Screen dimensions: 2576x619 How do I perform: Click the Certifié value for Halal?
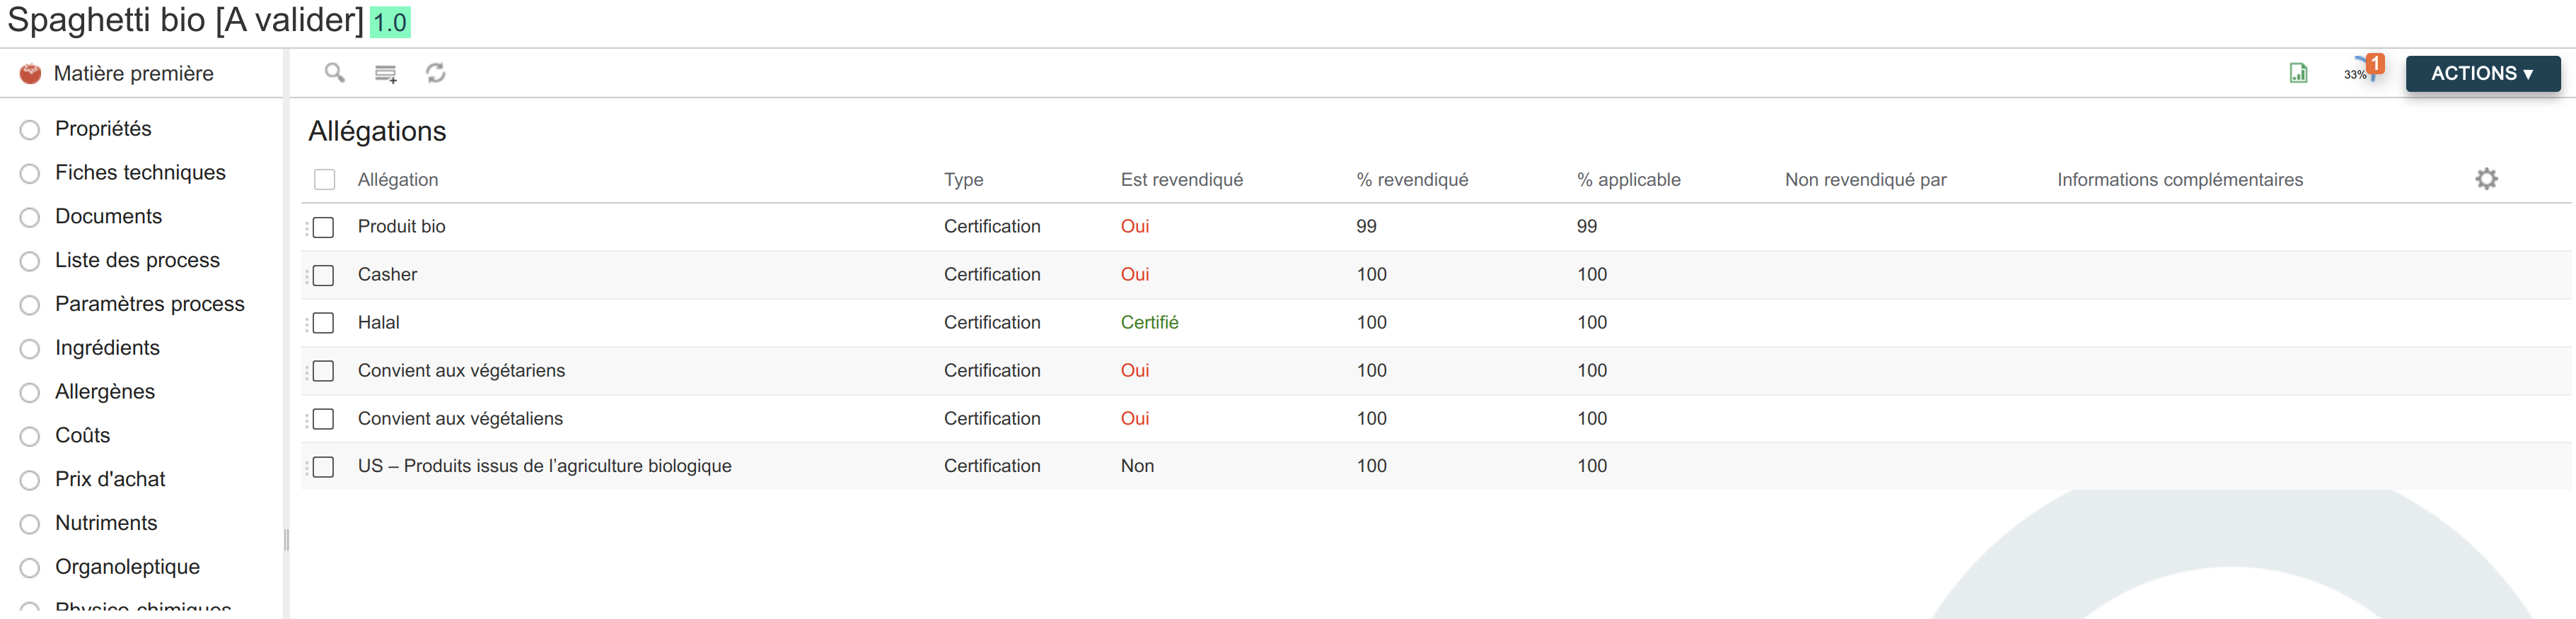click(x=1149, y=322)
